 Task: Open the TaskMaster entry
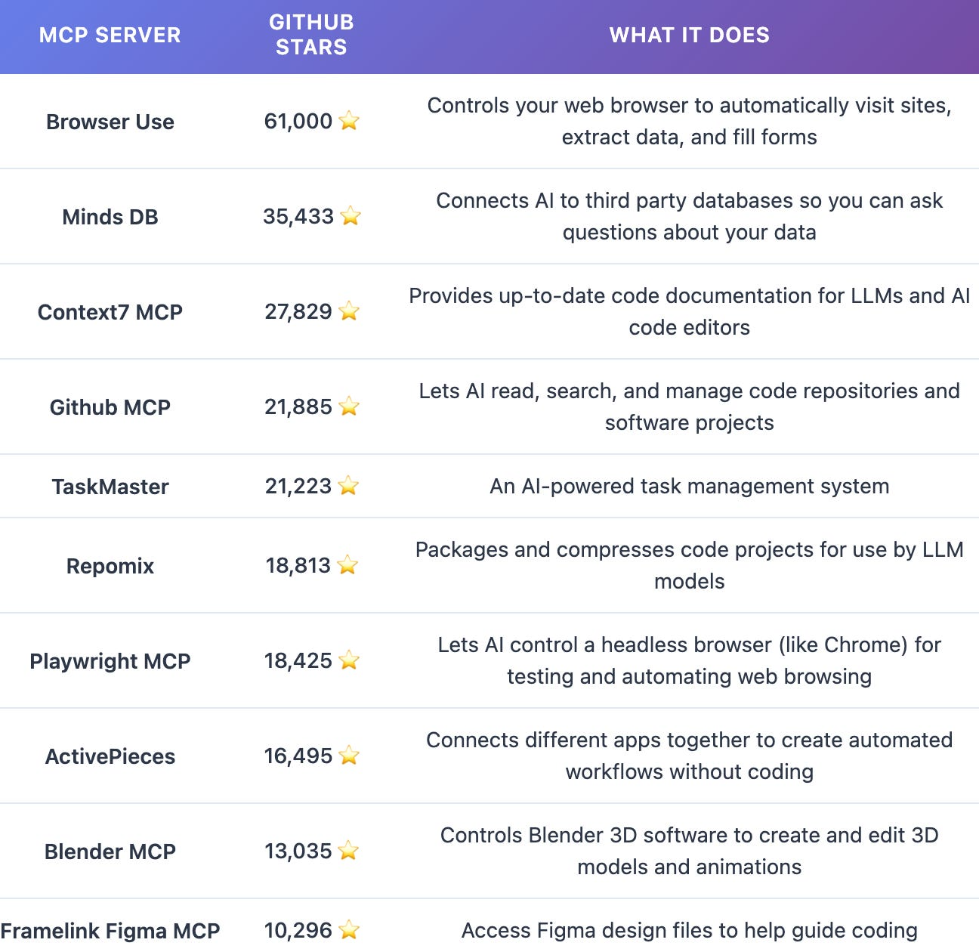click(110, 487)
